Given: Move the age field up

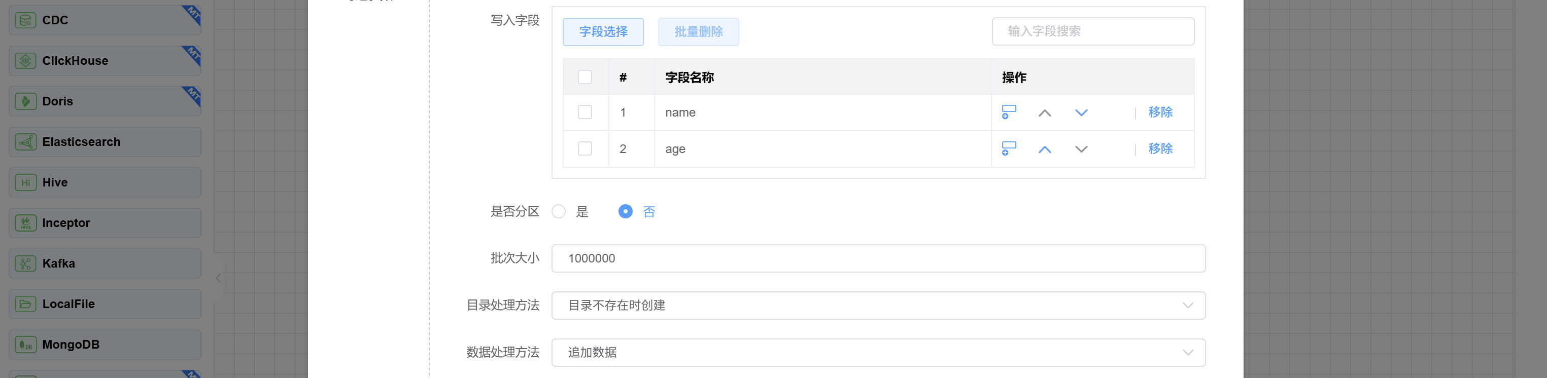Looking at the screenshot, I should pyautogui.click(x=1044, y=149).
